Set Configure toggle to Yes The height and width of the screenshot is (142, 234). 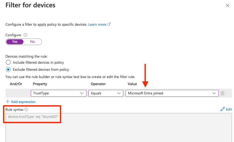15,42
